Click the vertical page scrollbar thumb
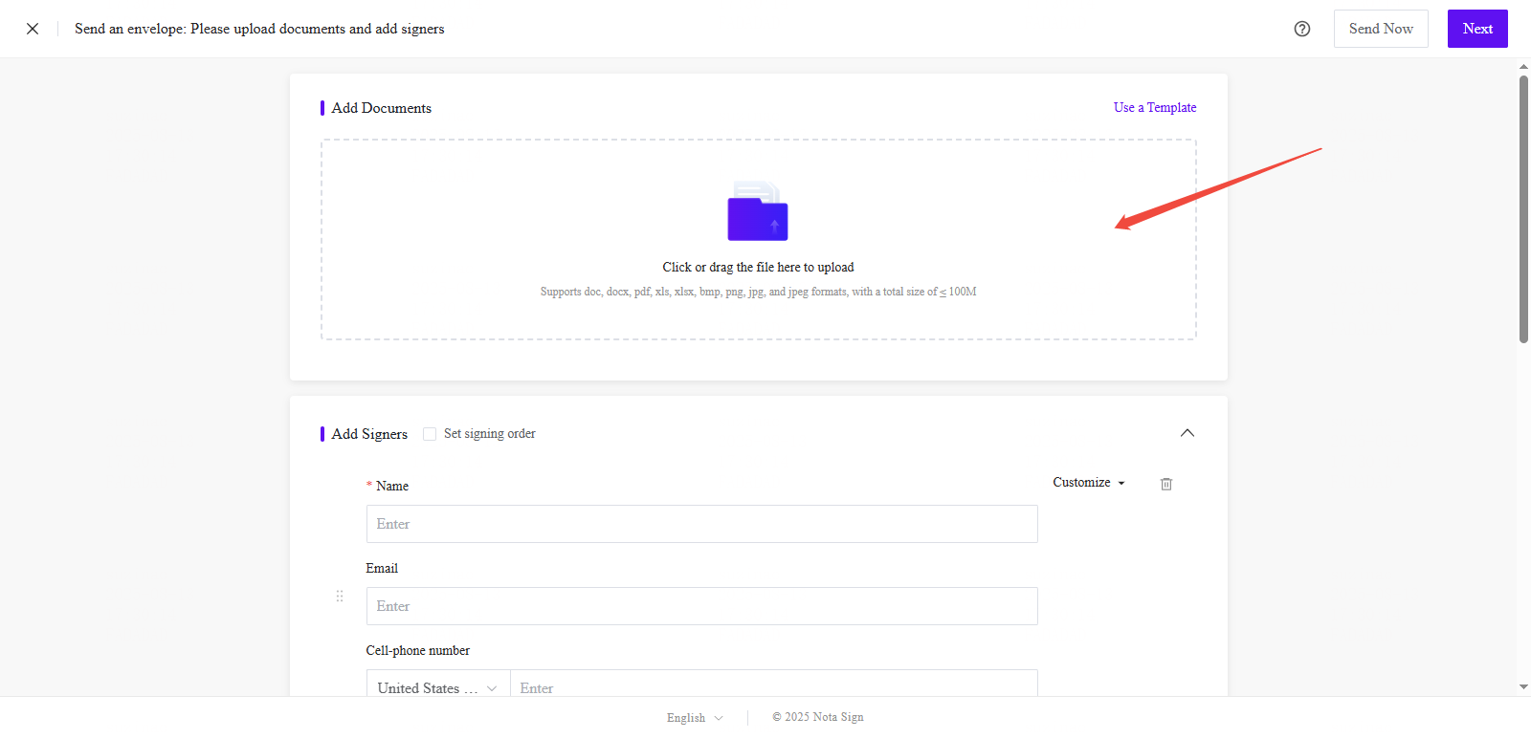Viewport: 1531px width, 739px height. point(1523,208)
